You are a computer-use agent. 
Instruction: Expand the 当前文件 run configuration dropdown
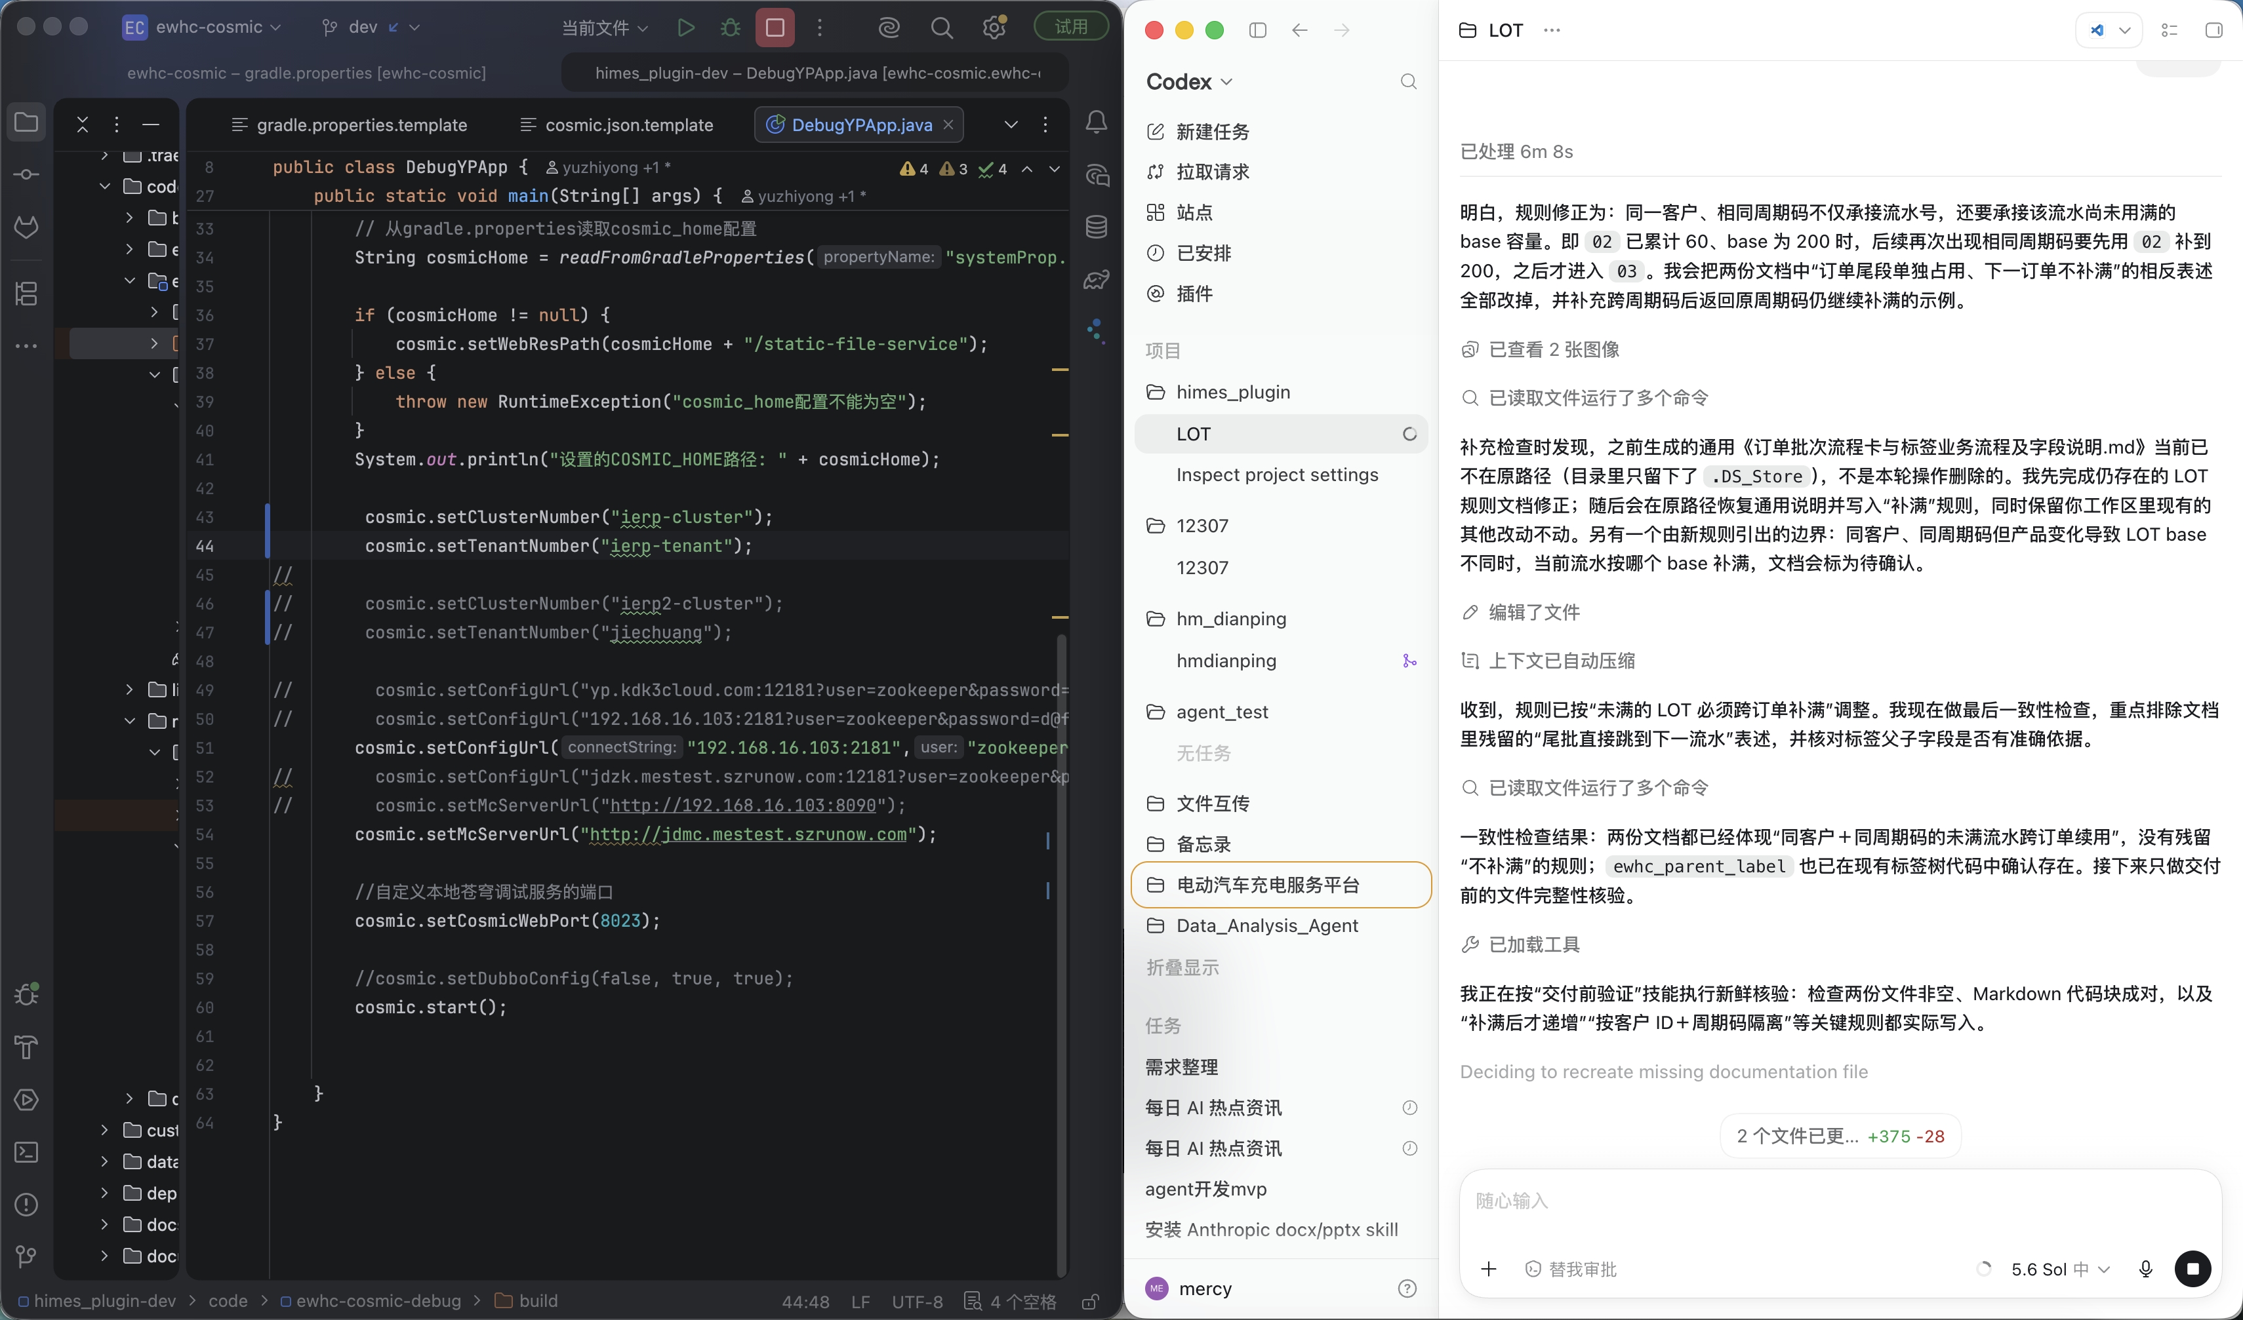point(605,28)
